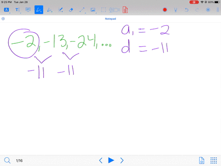Open the magnifier search at bottom left

[x=7, y=160]
